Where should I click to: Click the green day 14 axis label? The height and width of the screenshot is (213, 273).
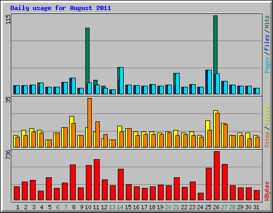click(120, 207)
